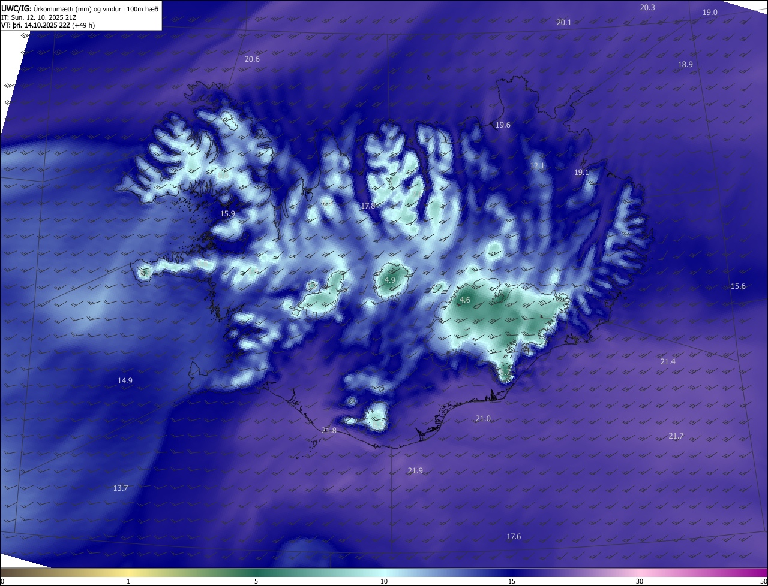Click the '0' tick on the color scale
The width and height of the screenshot is (768, 586).
point(2,581)
